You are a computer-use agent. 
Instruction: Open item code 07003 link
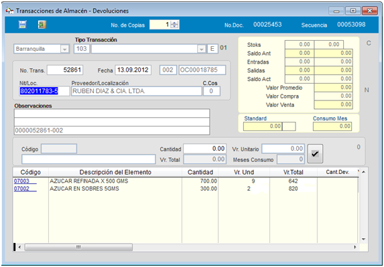[x=25, y=181]
